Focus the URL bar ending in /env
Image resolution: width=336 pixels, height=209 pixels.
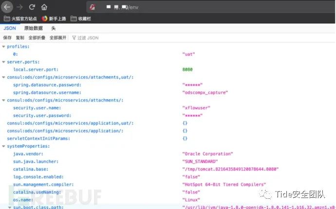coord(211,7)
